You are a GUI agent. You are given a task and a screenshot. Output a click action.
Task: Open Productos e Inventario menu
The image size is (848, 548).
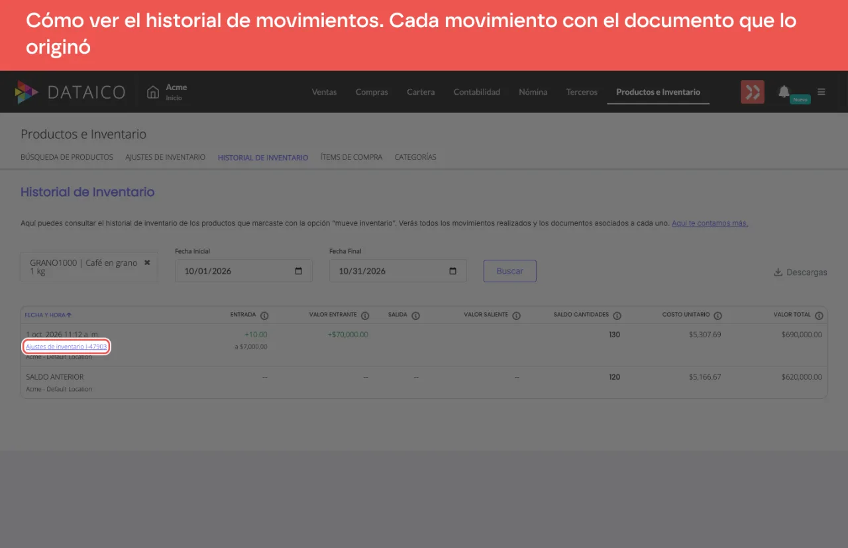tap(658, 92)
